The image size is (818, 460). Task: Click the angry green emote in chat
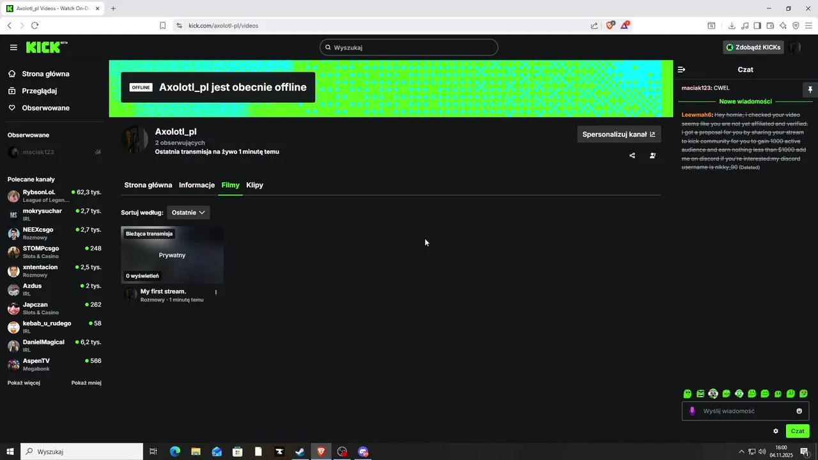pyautogui.click(x=700, y=394)
